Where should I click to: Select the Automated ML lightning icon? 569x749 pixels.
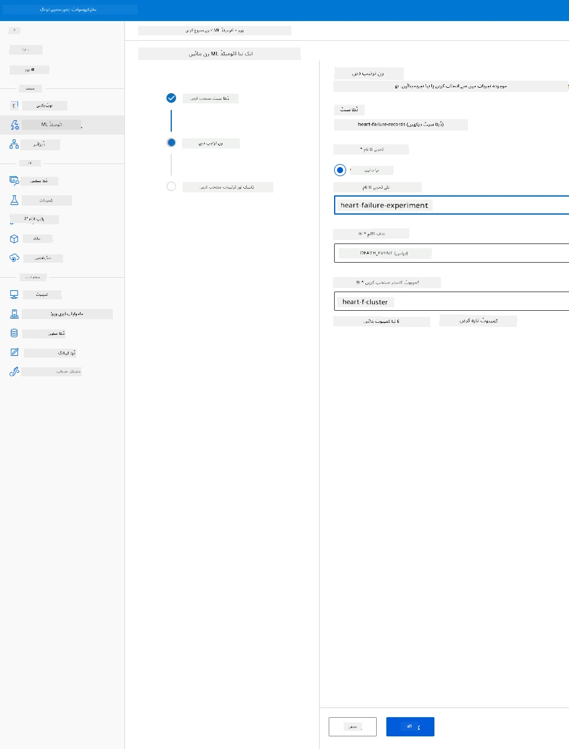(14, 125)
